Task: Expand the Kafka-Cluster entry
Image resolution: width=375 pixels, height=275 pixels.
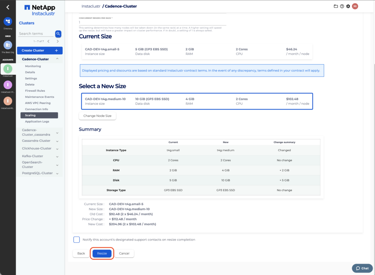Action: click(57, 157)
